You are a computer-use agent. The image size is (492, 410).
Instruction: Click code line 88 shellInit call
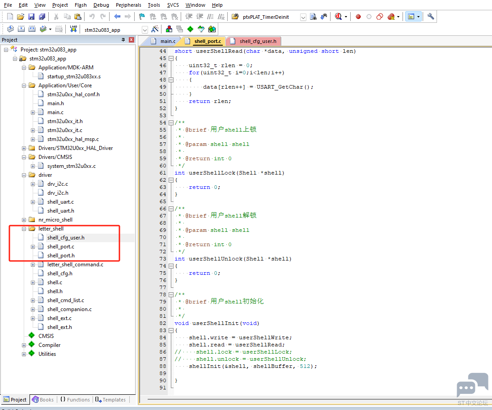[x=253, y=367]
